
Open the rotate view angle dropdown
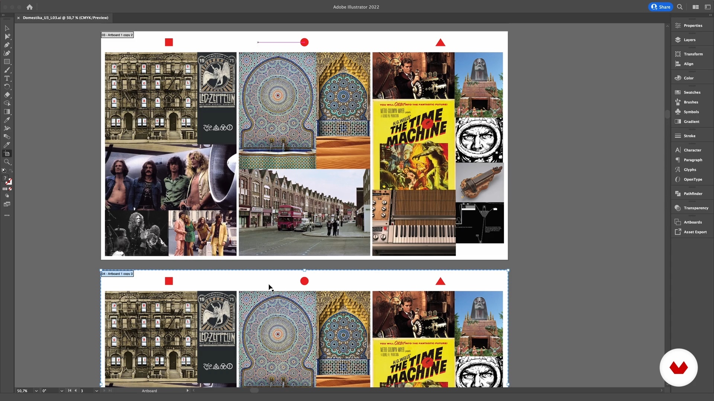[x=62, y=391]
